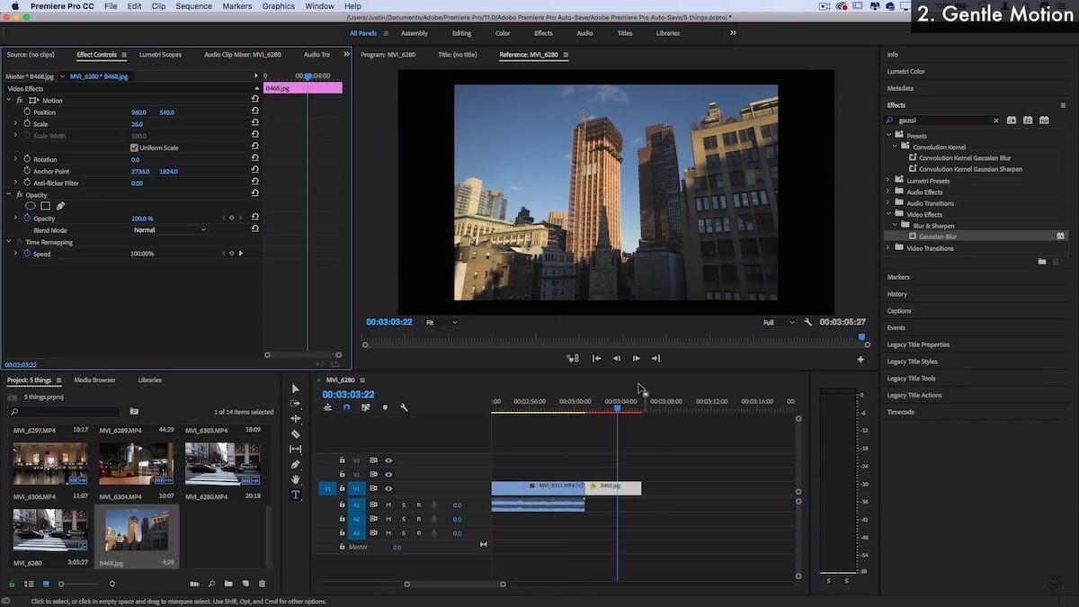
Task: Toggle V3 track output eye
Action: pos(388,460)
